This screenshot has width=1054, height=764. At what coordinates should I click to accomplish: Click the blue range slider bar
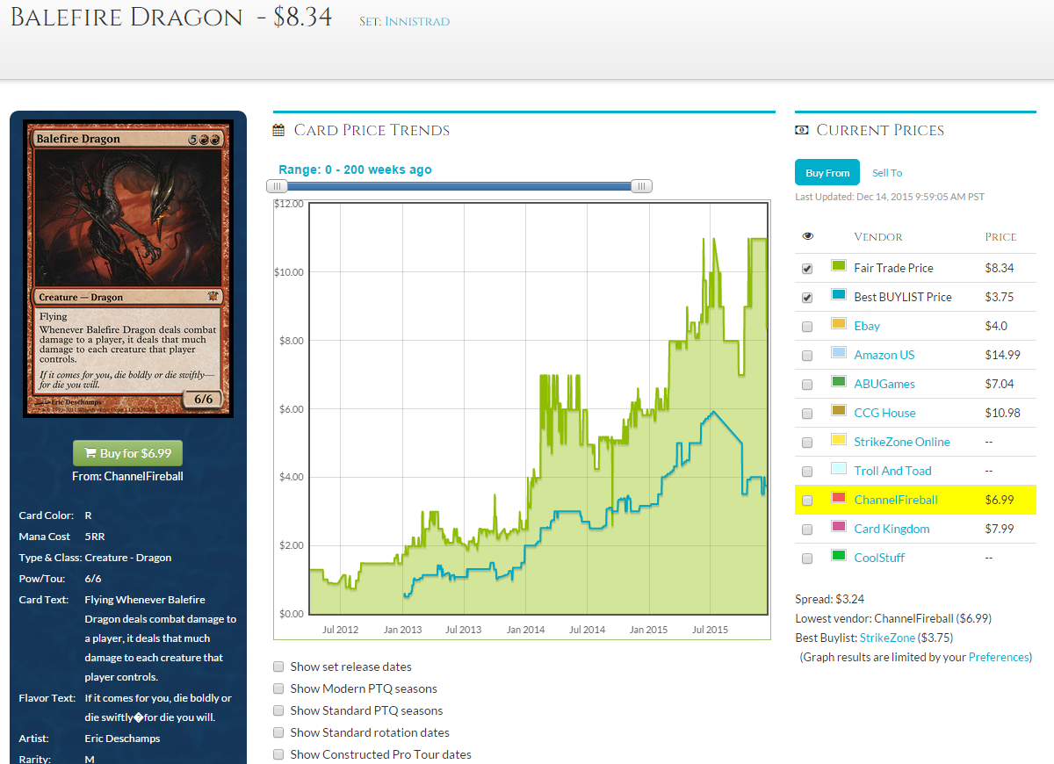[459, 186]
